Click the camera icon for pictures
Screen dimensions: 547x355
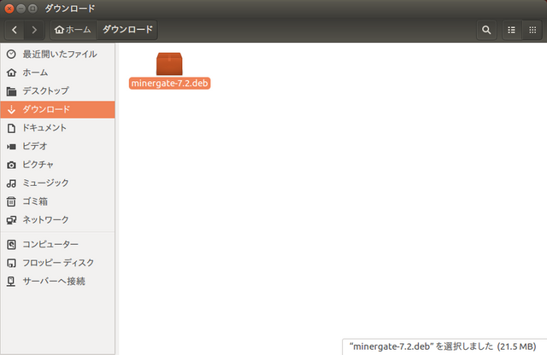[11, 165]
